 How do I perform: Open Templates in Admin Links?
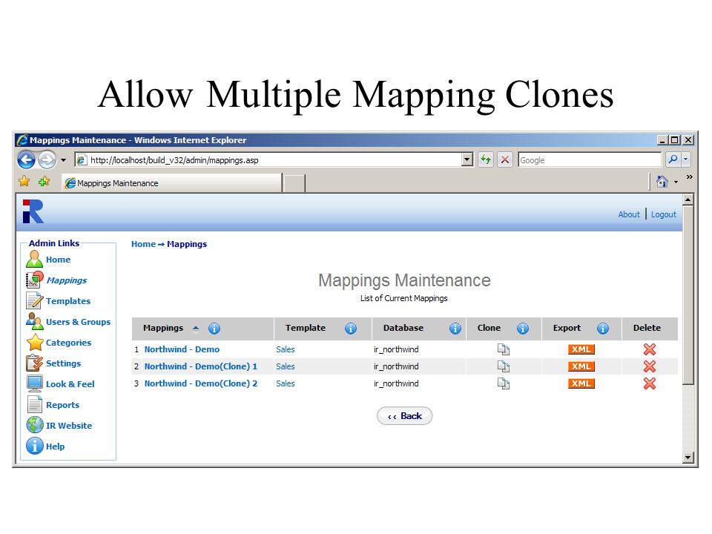pos(68,301)
